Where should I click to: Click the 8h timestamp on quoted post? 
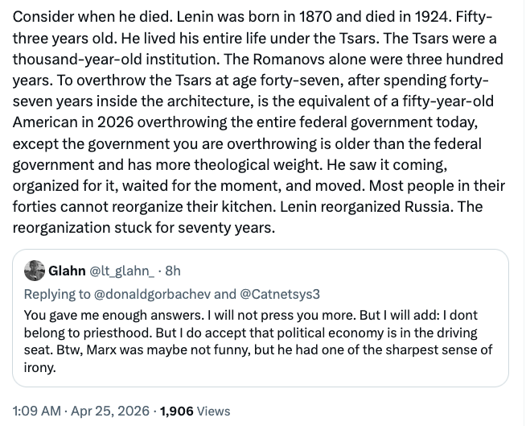[x=172, y=271]
